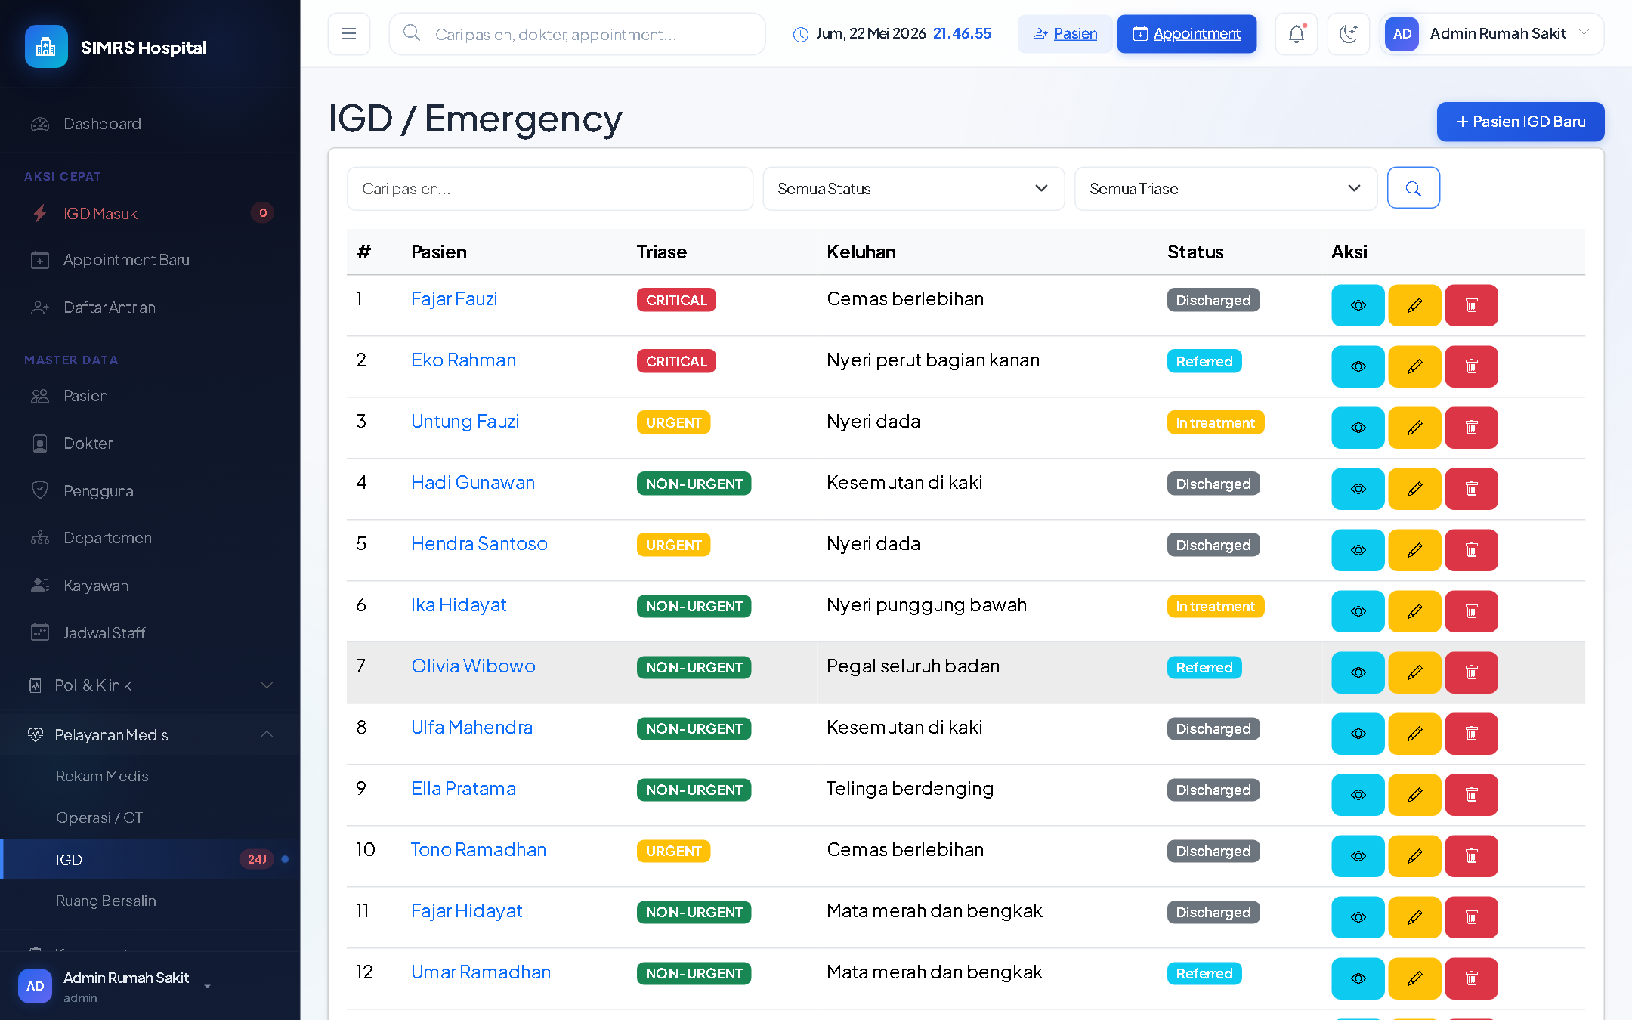This screenshot has height=1020, width=1632.
Task: Open the notifications bell
Action: tap(1297, 33)
